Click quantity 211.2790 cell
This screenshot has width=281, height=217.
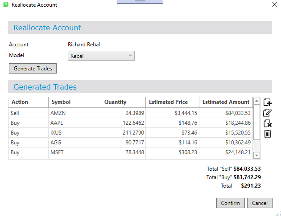[123, 133]
